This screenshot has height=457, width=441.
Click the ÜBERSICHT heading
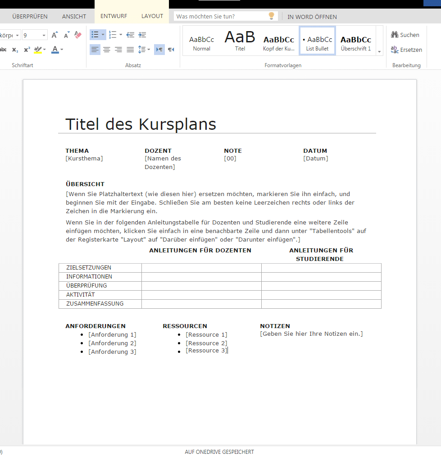point(85,184)
